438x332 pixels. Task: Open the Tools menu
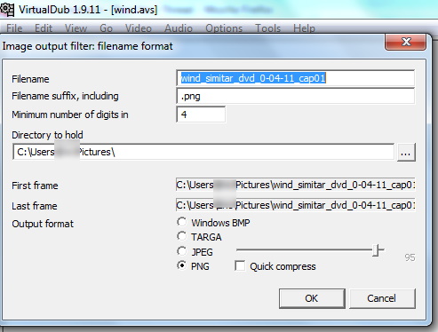[267, 28]
